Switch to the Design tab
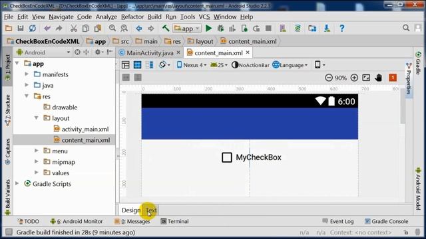426x239 pixels. coord(131,210)
